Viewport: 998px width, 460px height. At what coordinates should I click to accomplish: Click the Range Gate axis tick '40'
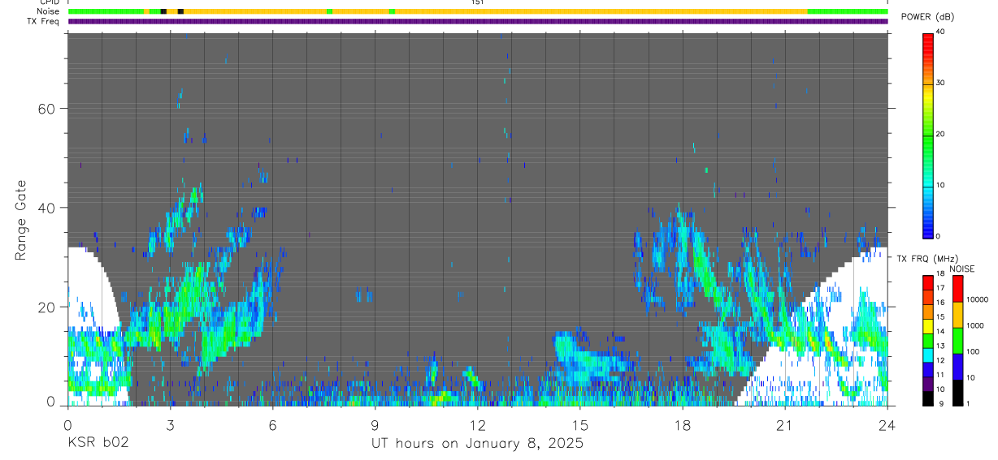tap(47, 208)
